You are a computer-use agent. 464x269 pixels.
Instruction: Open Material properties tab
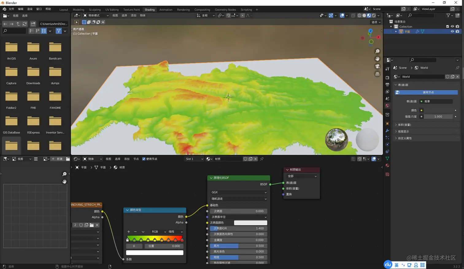[x=387, y=166]
